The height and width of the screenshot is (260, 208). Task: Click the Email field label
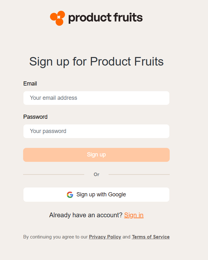[30, 84]
